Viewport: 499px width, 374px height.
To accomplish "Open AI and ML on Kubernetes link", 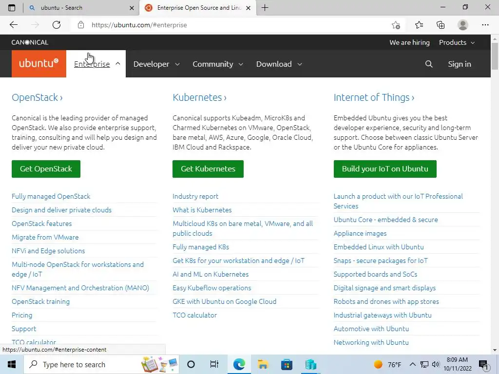I will (211, 274).
